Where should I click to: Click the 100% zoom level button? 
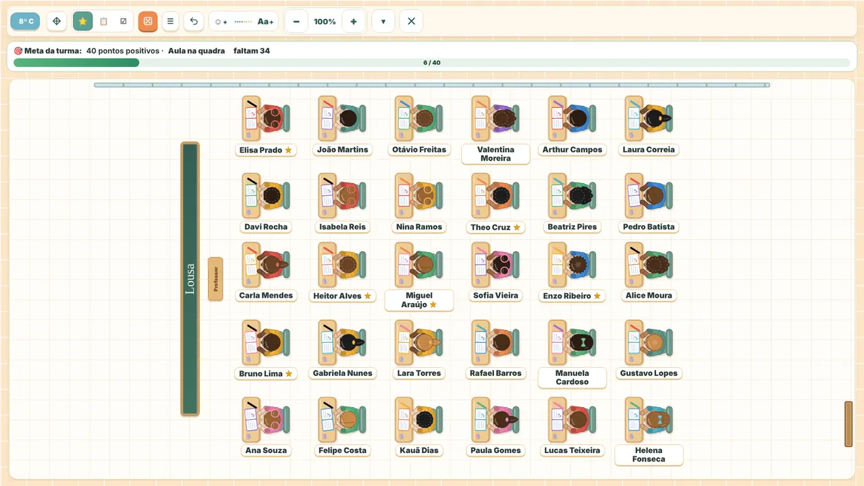click(325, 22)
